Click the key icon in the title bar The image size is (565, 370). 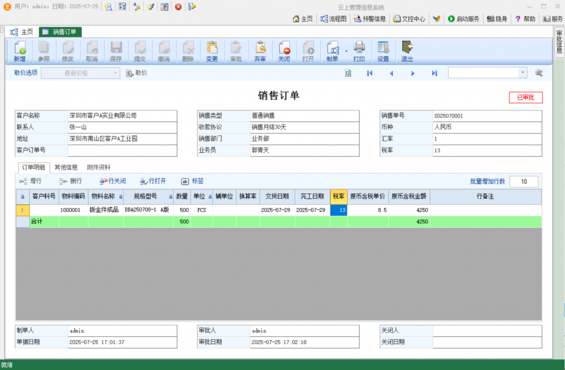(x=137, y=7)
